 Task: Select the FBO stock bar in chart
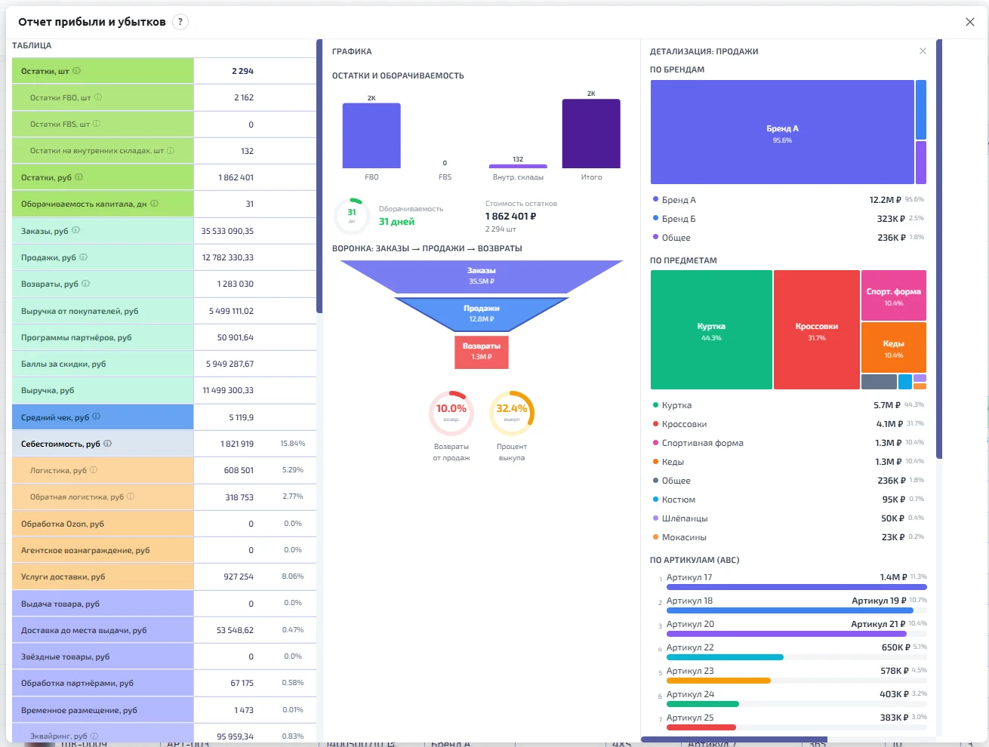371,136
